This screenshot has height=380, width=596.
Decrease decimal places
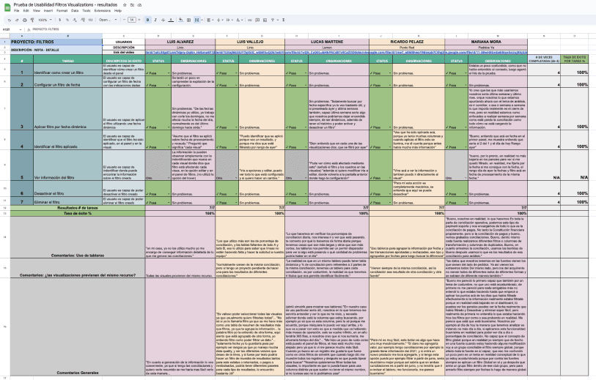[75, 20]
